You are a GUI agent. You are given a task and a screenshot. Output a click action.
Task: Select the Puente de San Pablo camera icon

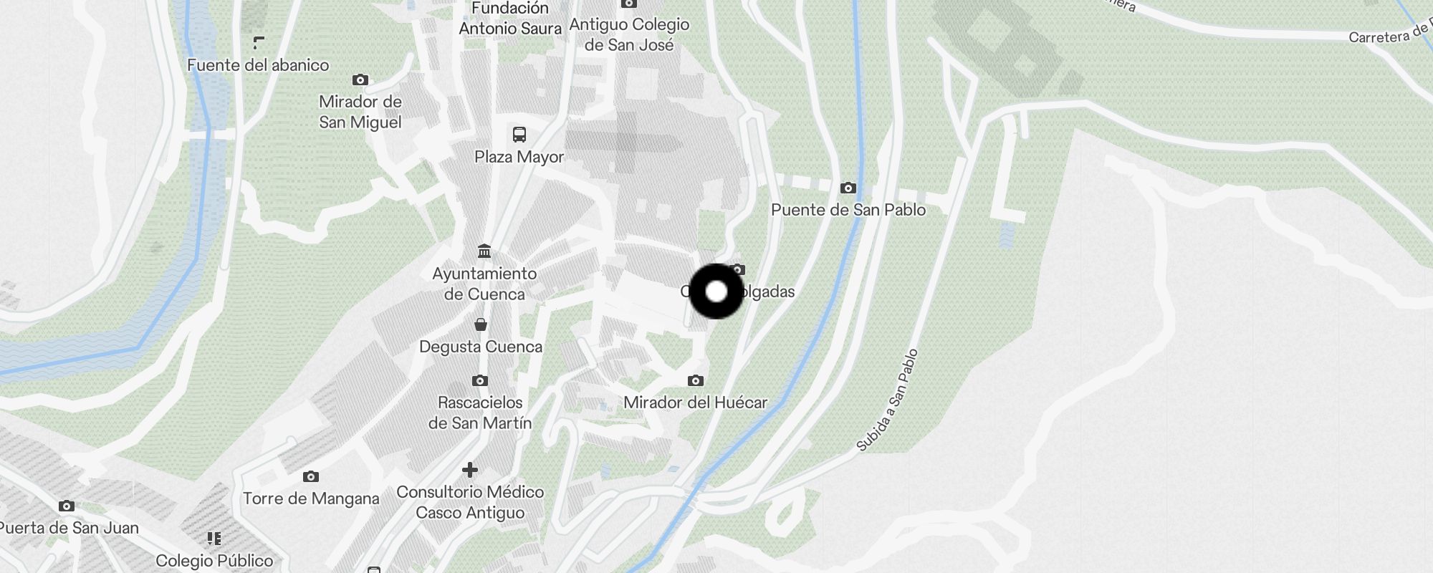pos(848,188)
